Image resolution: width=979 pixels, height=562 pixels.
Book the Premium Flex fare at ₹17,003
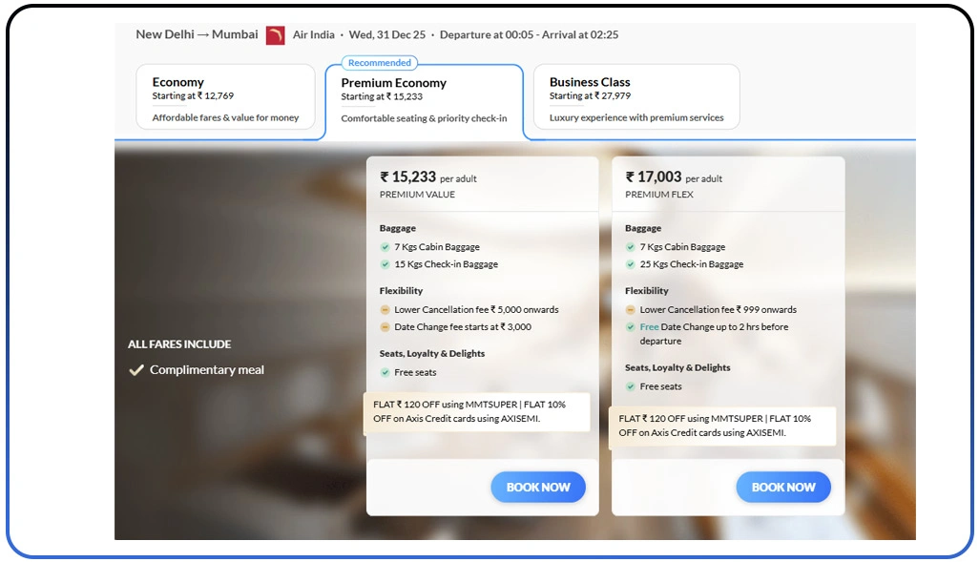783,488
